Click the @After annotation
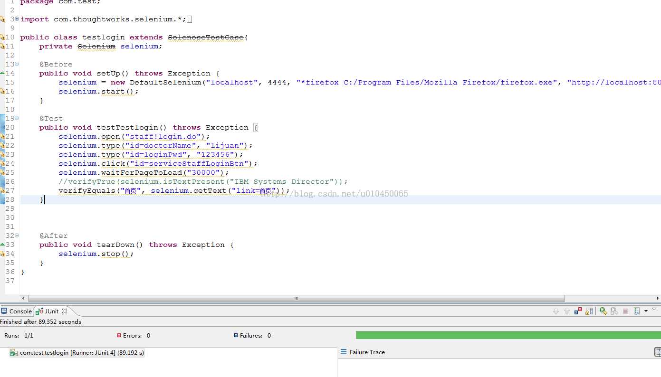The width and height of the screenshot is (661, 377). coord(54,236)
